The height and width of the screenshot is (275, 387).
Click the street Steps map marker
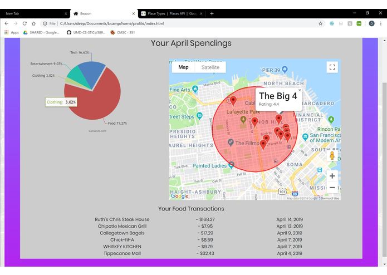(x=200, y=115)
